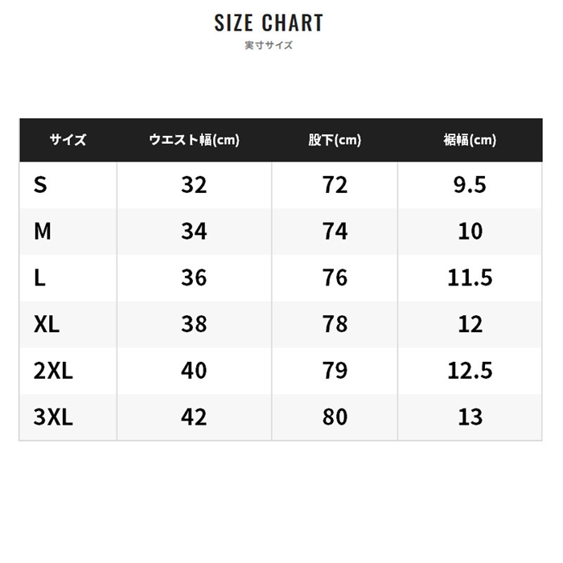Select the サイズ column header
563x563 pixels.
point(68,140)
